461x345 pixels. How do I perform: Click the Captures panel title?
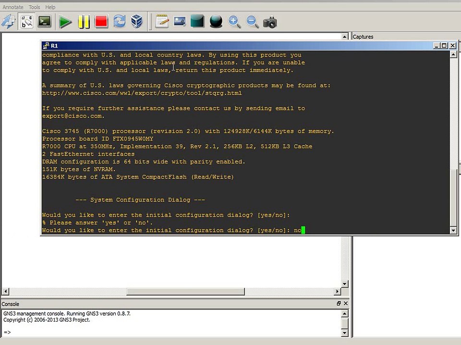363,37
